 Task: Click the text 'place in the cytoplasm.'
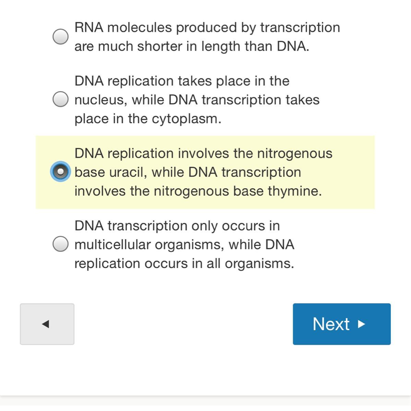tap(148, 119)
